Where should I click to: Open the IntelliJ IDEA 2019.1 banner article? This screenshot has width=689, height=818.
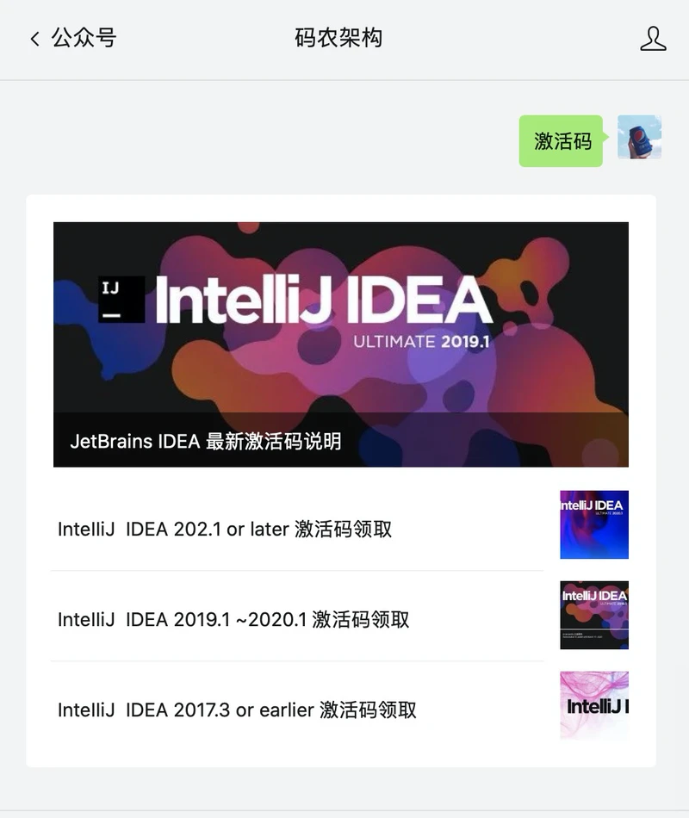(x=341, y=344)
